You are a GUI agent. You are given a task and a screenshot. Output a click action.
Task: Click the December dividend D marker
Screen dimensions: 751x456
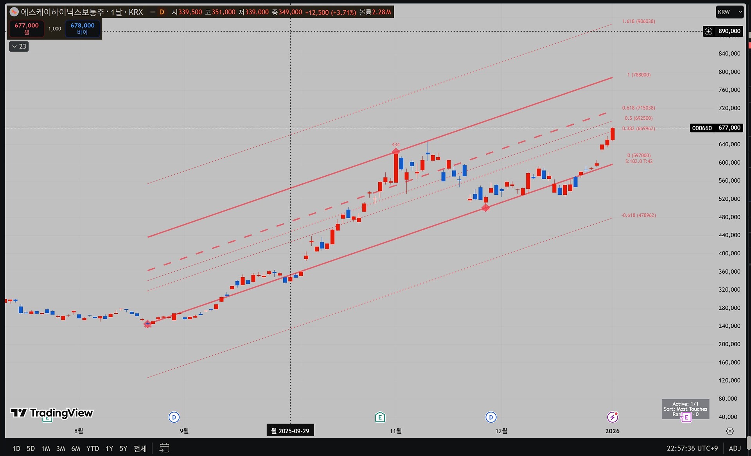pyautogui.click(x=491, y=417)
